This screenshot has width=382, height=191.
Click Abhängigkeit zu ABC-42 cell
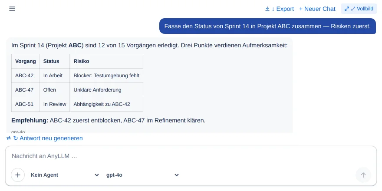(x=106, y=104)
